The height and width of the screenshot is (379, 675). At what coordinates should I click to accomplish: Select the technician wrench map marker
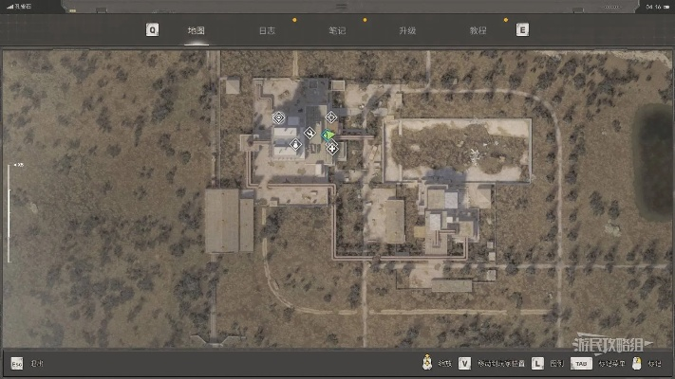(x=309, y=133)
